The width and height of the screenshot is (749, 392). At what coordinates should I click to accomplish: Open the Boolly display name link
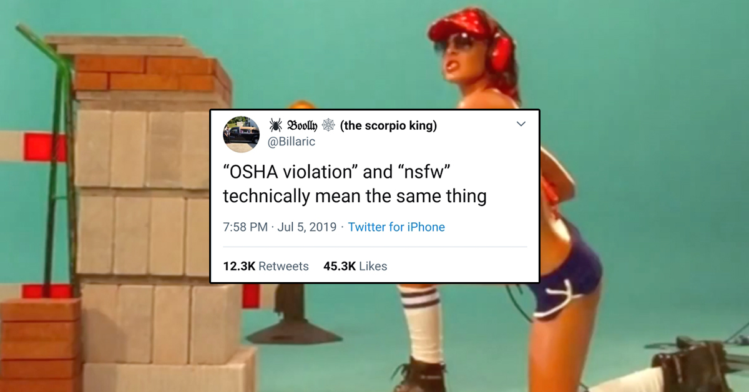click(x=302, y=125)
